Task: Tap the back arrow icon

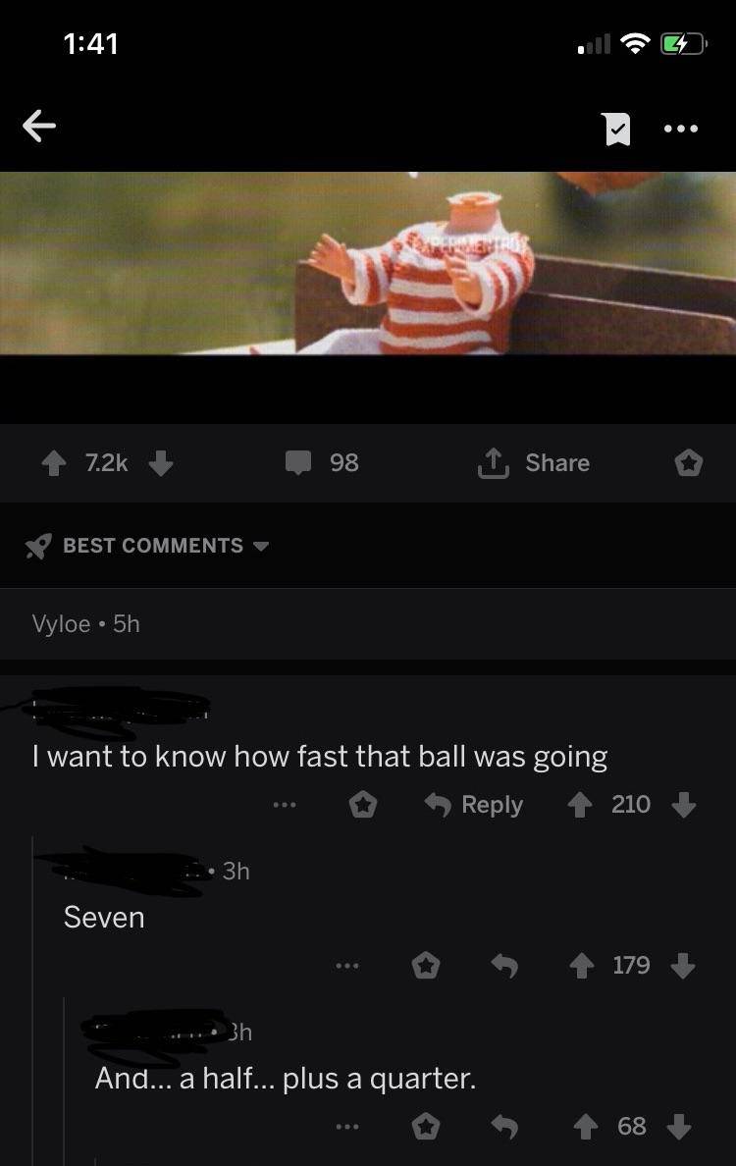Action: coord(39,126)
